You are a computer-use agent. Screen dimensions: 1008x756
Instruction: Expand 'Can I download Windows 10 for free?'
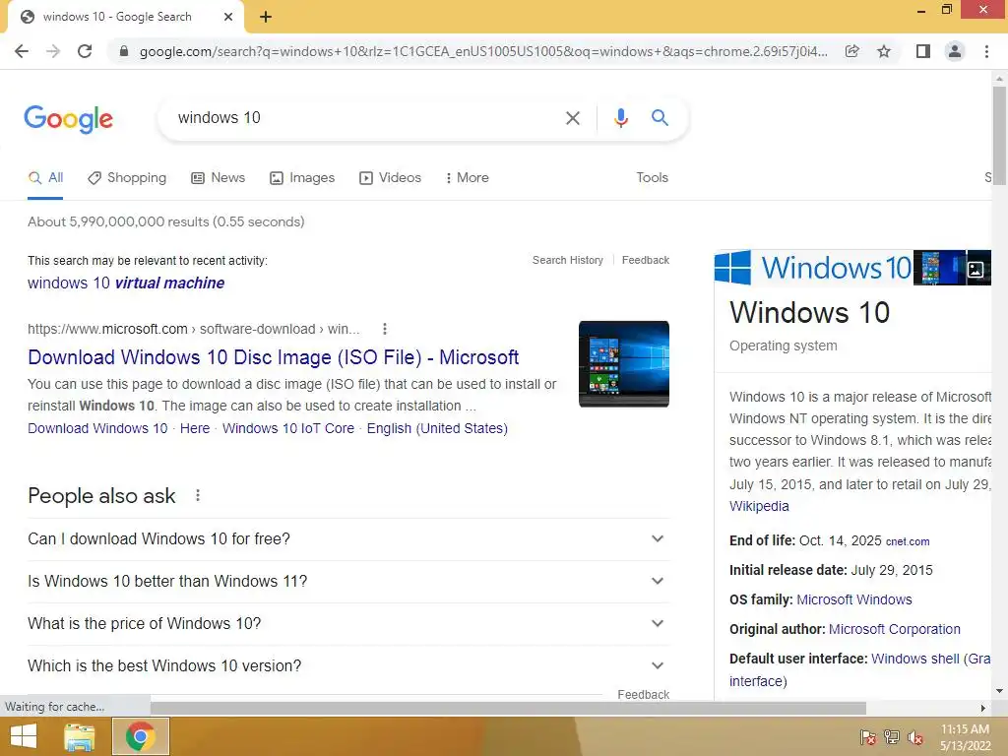(348, 538)
